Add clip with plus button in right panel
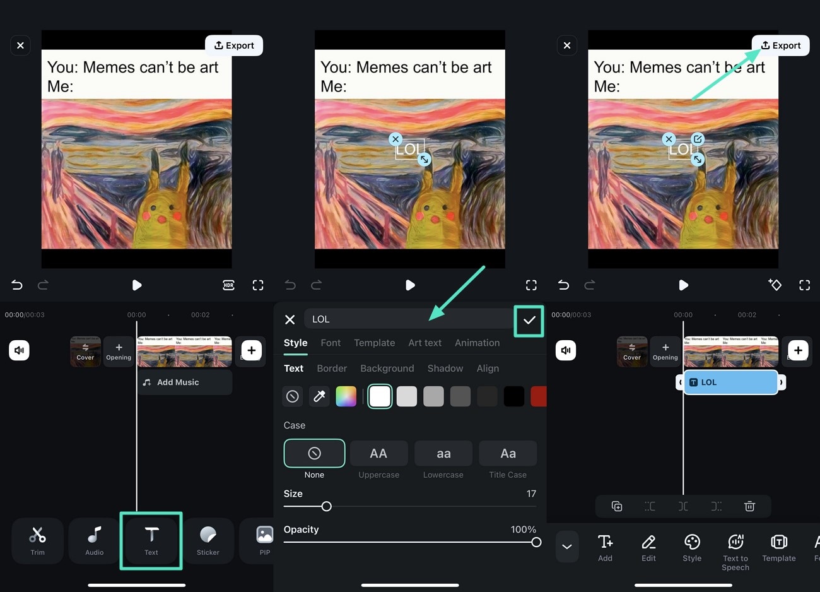820x592 pixels. coord(798,350)
